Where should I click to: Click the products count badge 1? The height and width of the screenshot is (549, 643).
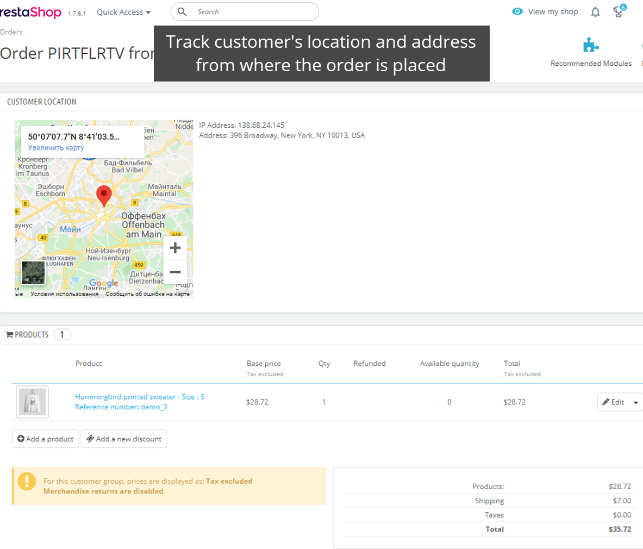[63, 335]
